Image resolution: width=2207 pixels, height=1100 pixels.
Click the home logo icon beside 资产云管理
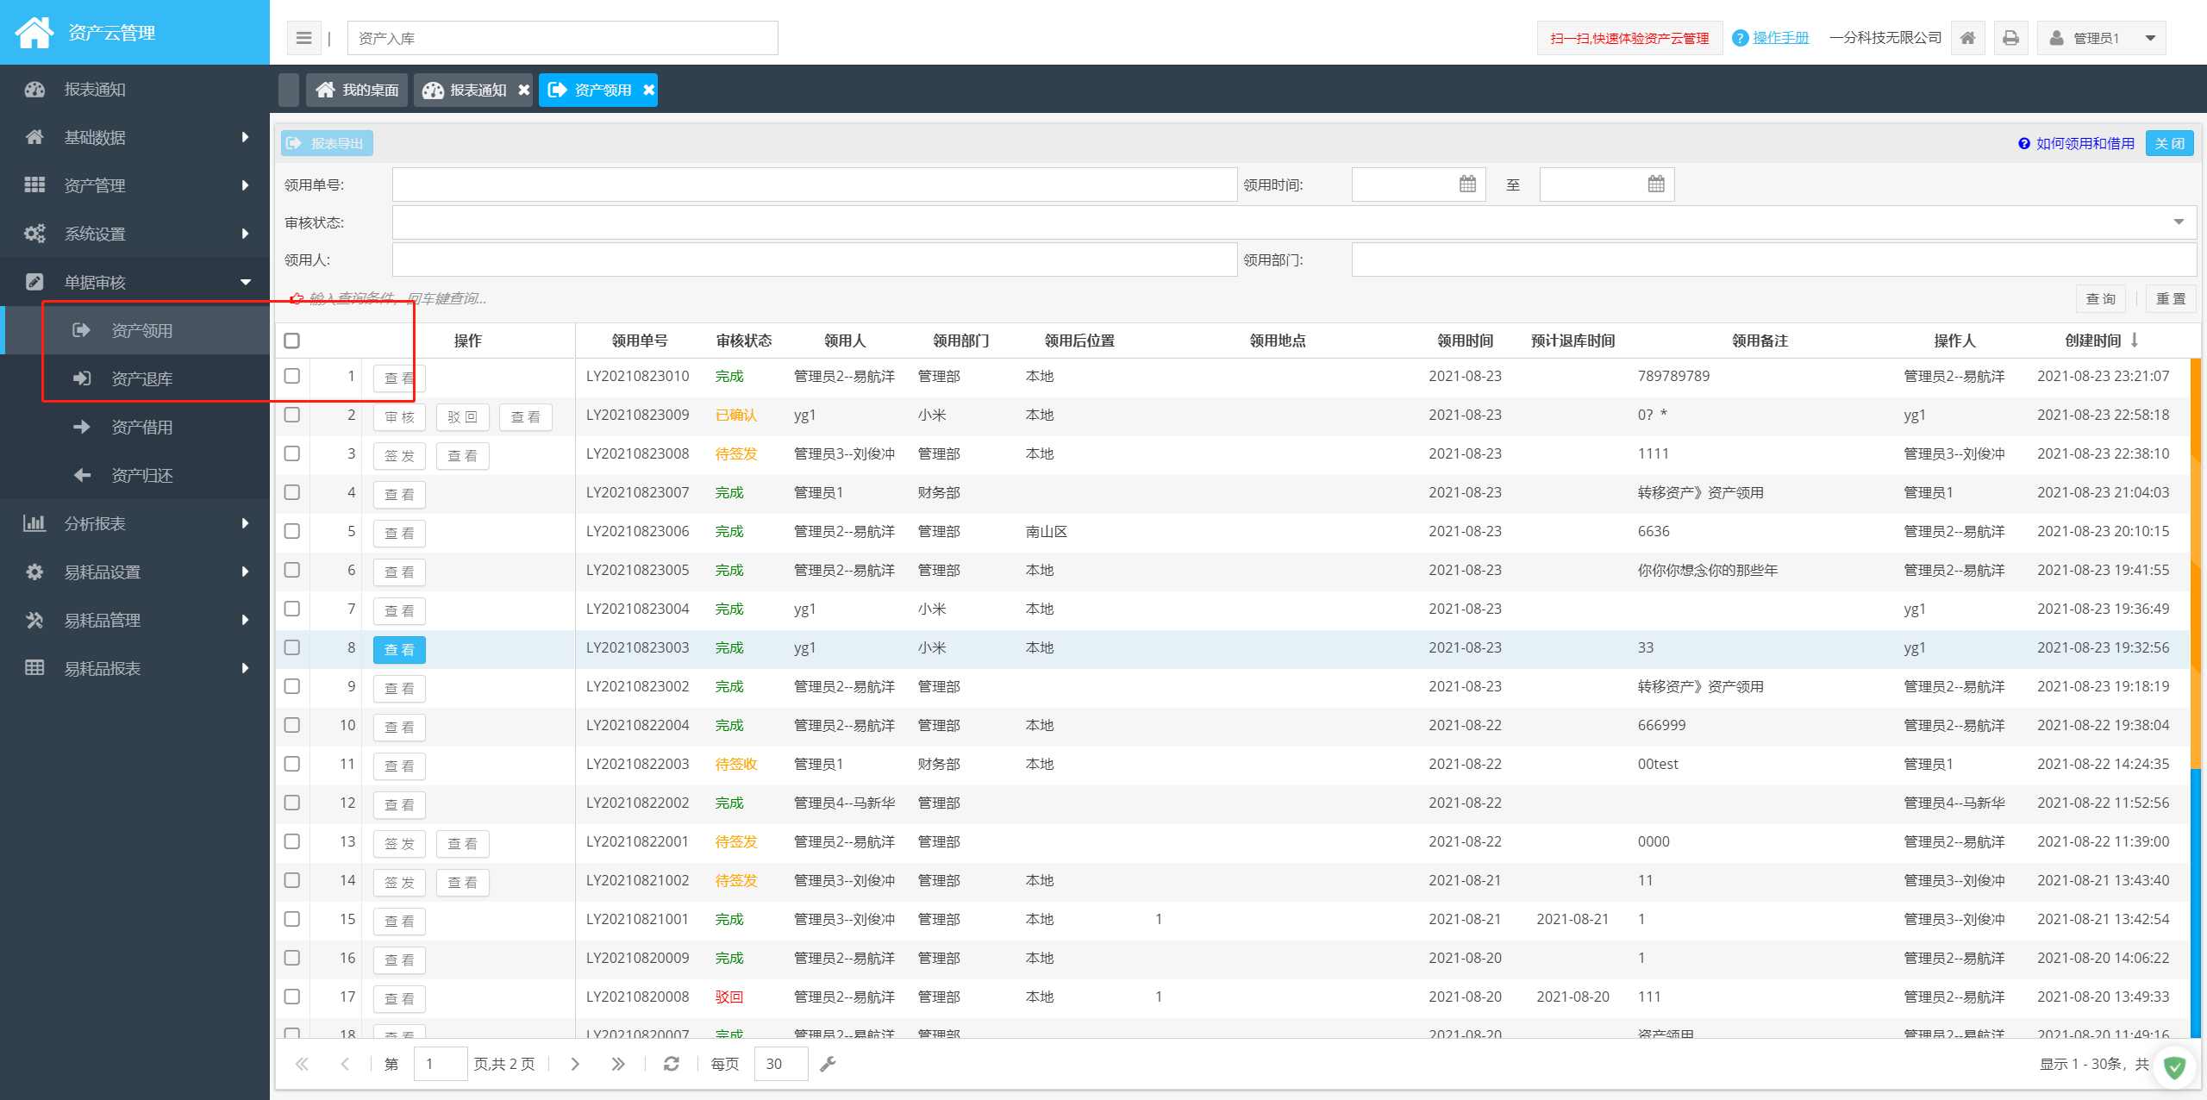point(34,32)
